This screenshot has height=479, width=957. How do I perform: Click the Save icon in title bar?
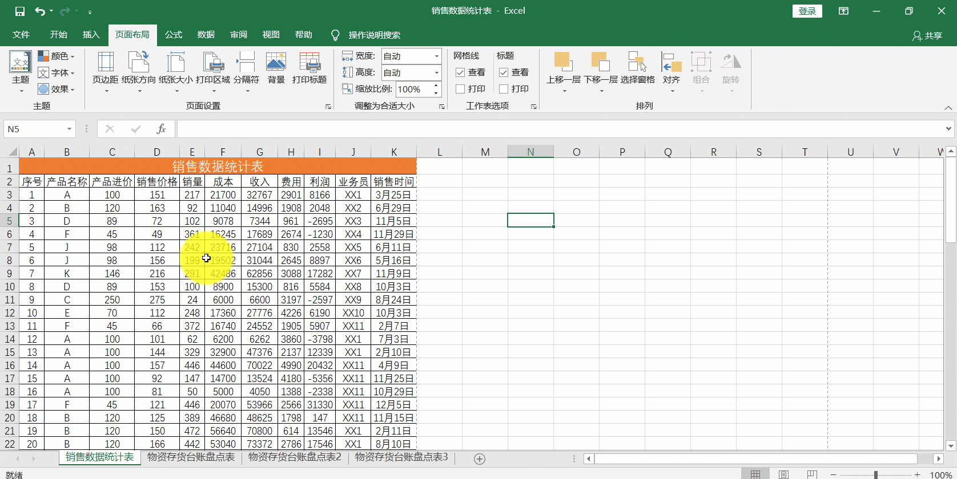pos(20,11)
